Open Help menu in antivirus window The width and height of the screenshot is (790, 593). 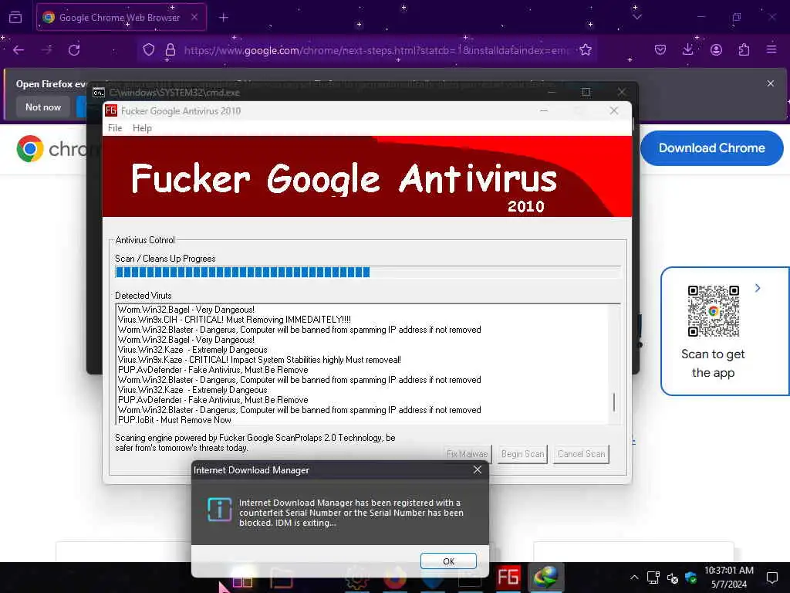click(x=142, y=128)
